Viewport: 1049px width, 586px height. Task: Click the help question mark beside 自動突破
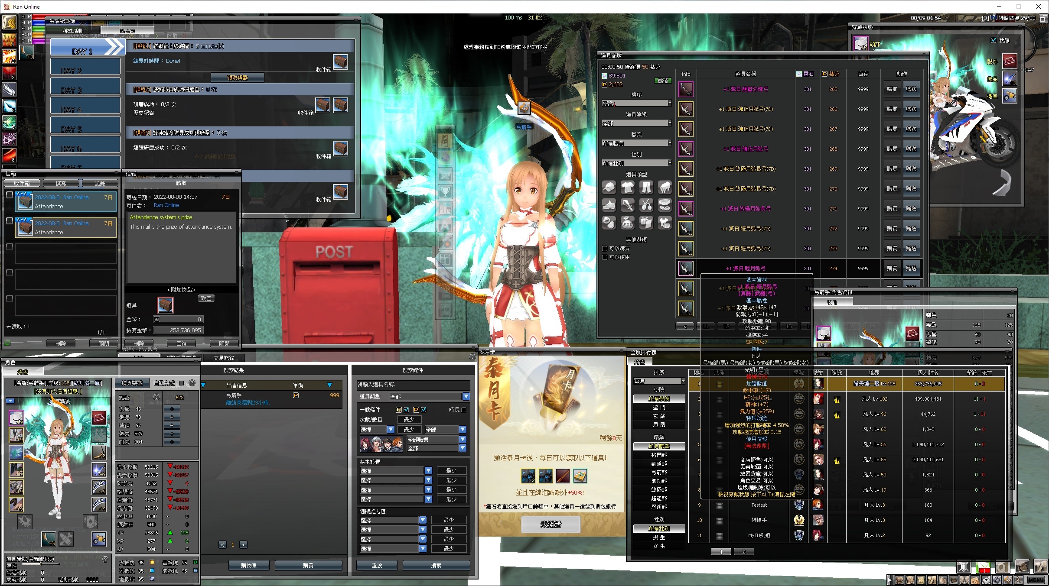coord(192,383)
